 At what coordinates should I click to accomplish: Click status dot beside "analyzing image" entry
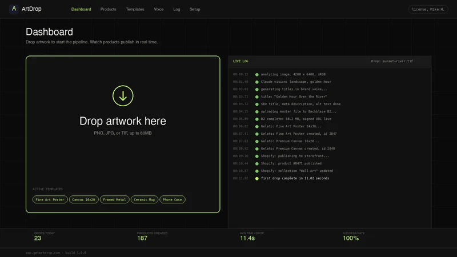pyautogui.click(x=256, y=75)
